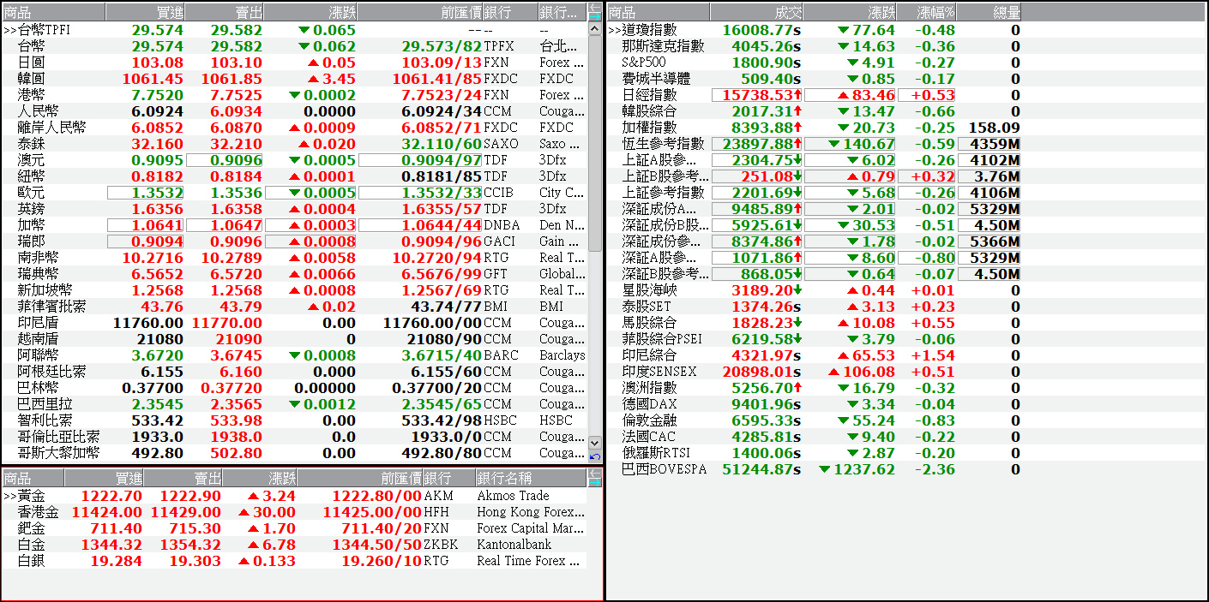Select the 人民幣 row
The image size is (1209, 602).
[x=295, y=111]
